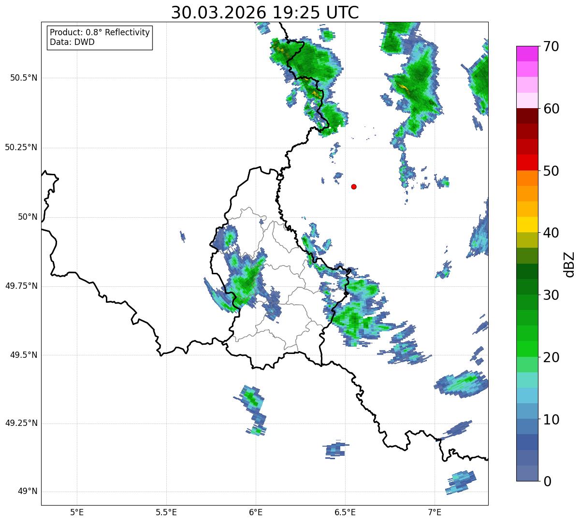Click the orange colorbar swatch just below 50
The height and width of the screenshot is (522, 581).
(527, 178)
